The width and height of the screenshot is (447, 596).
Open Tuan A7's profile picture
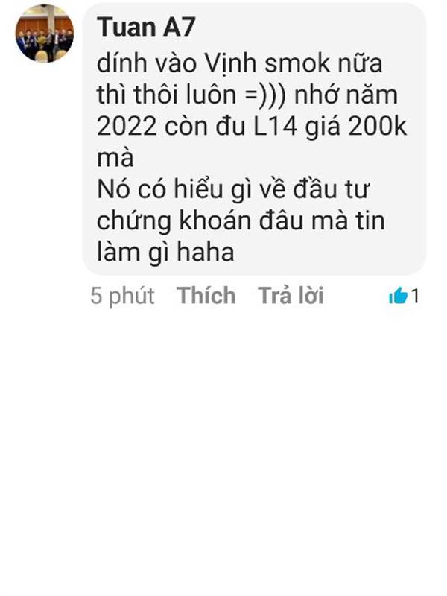pos(45,33)
